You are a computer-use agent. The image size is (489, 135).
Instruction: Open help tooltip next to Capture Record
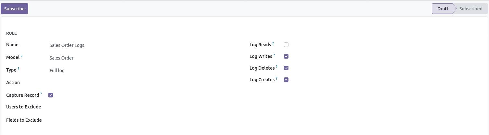tap(41, 94)
